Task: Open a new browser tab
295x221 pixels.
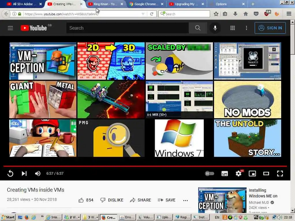Action: pos(253,4)
